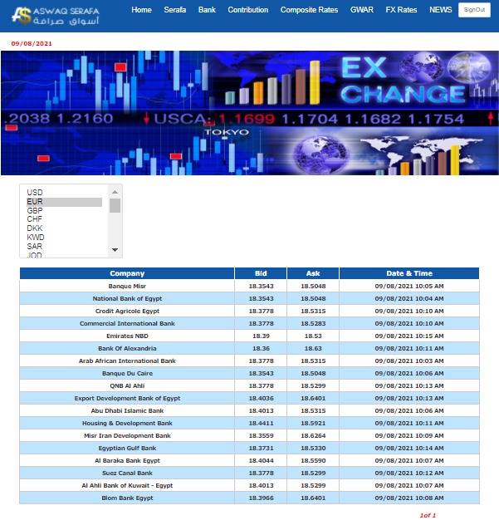
Task: Click the Banque Misr row name
Action: [127, 287]
